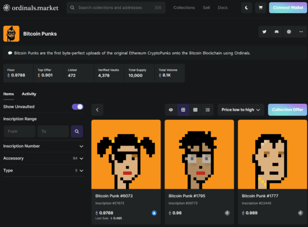Screen dimensions: 308x227
Task: Open Punk #1777 gold chain image
Action: (272, 154)
